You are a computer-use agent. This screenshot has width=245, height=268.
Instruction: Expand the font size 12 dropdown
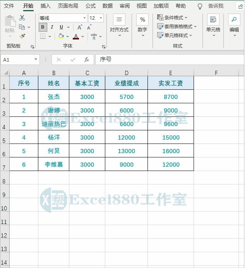101,18
